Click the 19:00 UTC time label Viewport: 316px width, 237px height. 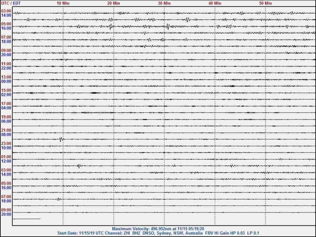point(6,117)
